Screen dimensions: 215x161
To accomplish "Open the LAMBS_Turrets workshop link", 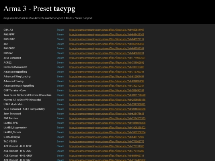I will coord(107,132).
